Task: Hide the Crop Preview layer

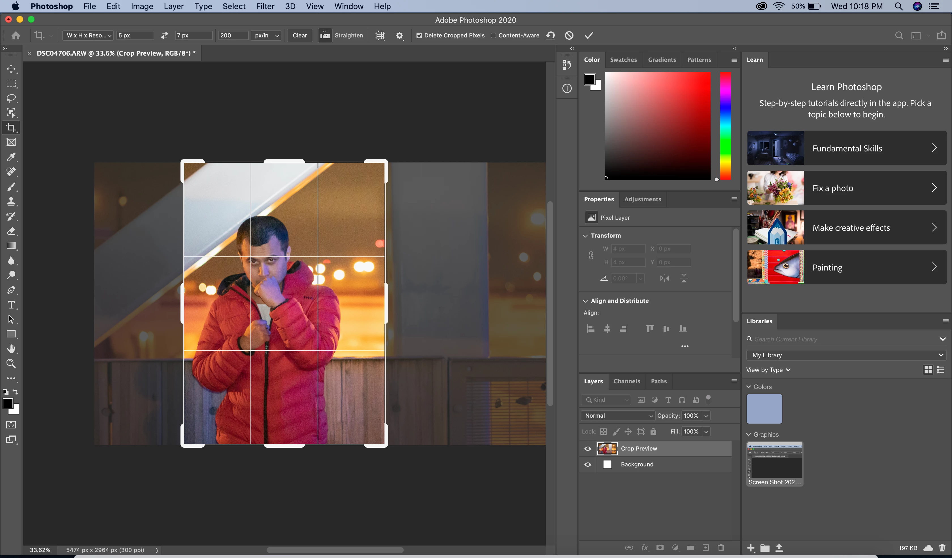Action: point(588,449)
